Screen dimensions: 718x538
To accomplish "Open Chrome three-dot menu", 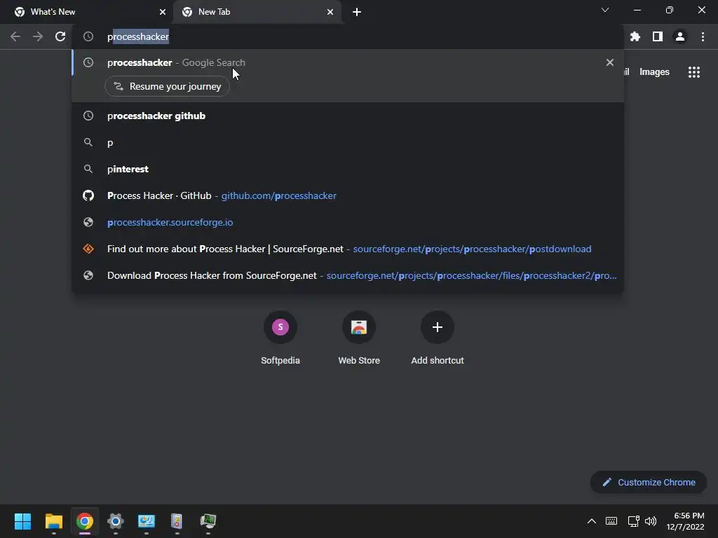I will 703,36.
